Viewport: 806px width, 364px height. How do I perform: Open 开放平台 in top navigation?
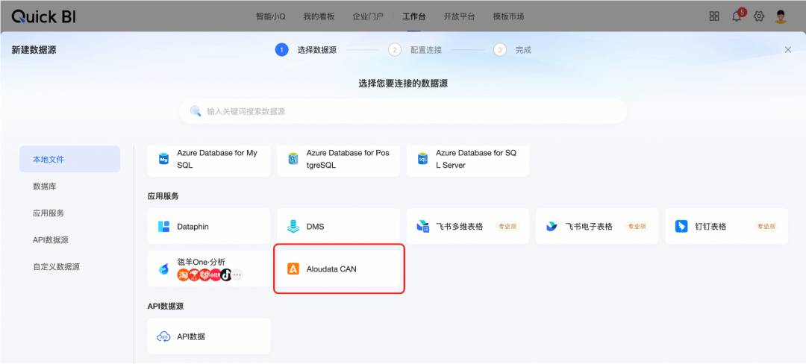pos(460,16)
